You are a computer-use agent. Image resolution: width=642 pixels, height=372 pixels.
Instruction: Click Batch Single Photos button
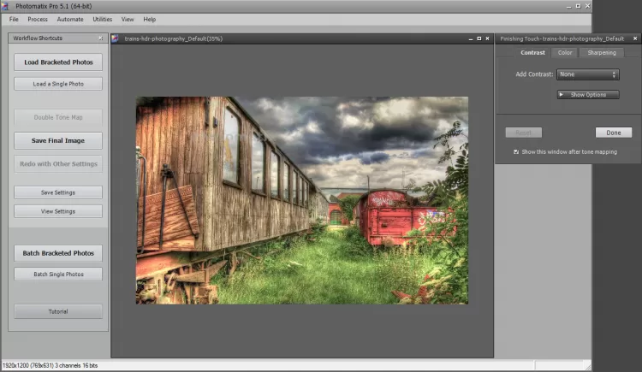pyautogui.click(x=58, y=275)
